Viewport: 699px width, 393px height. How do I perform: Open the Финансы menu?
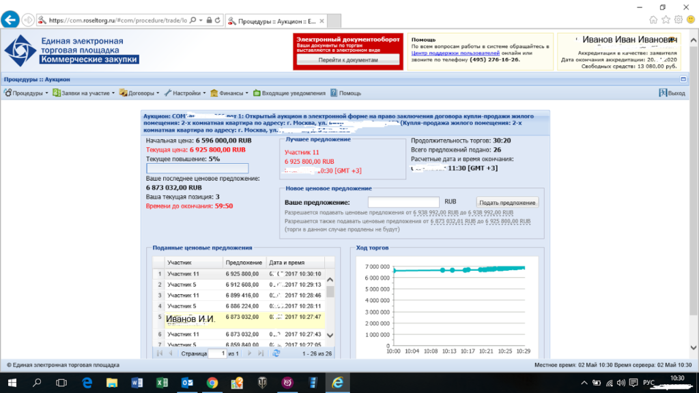point(230,93)
